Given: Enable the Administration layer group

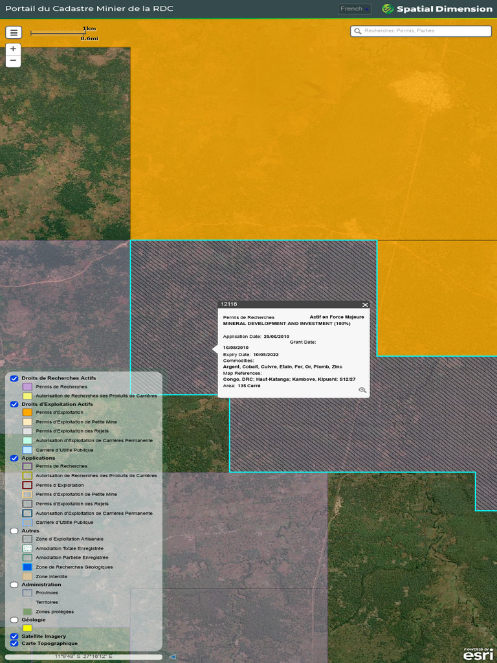Looking at the screenshot, I should [14, 585].
